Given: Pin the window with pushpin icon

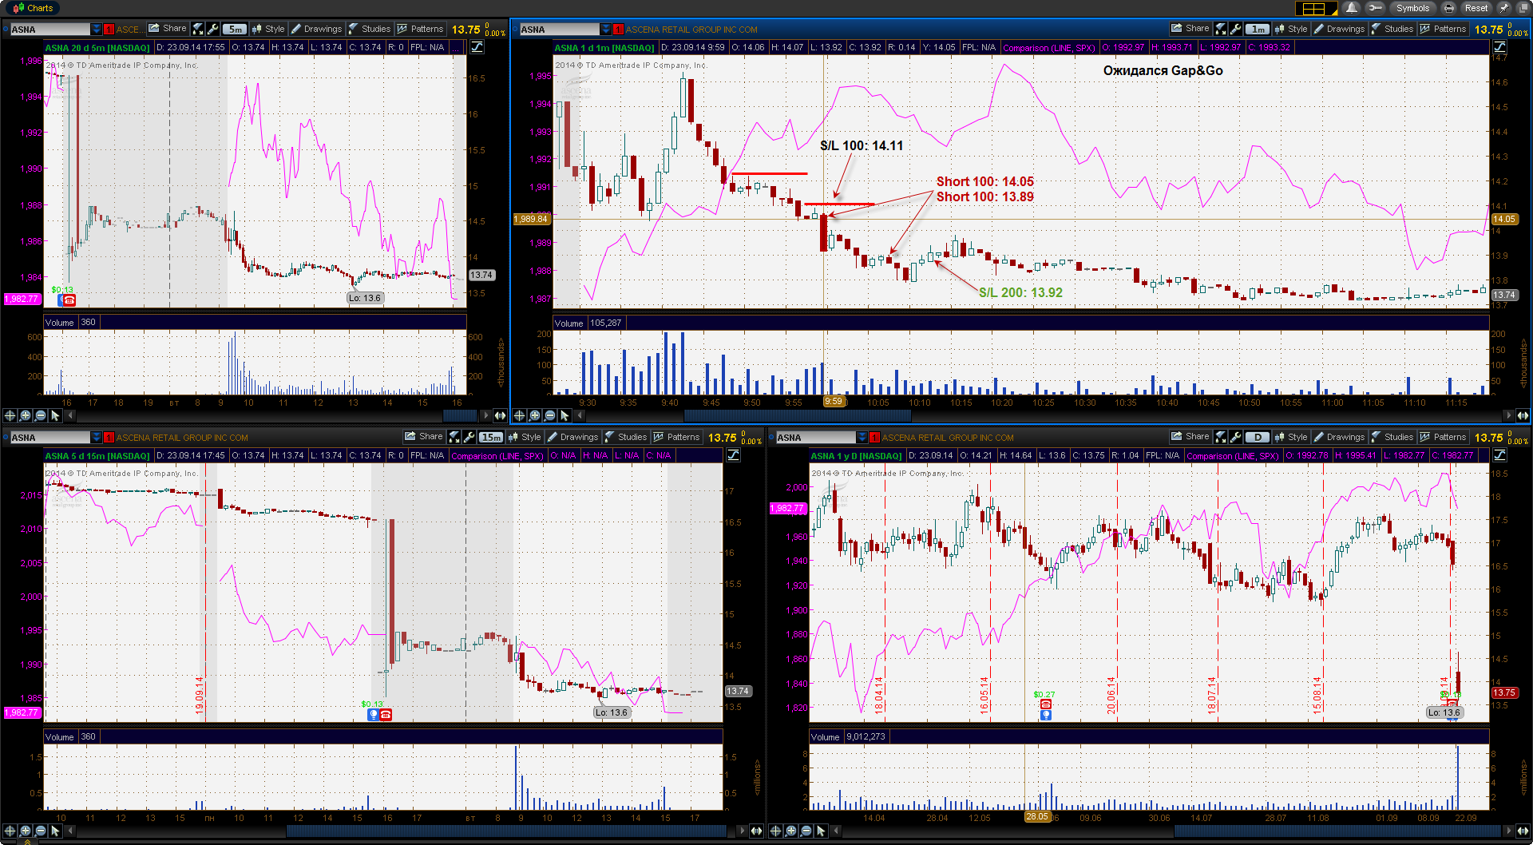Looking at the screenshot, I should pyautogui.click(x=1503, y=8).
